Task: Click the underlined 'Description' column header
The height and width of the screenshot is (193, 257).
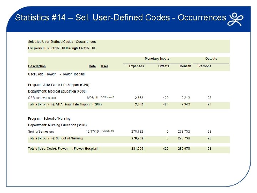Action: pyautogui.click(x=37, y=66)
